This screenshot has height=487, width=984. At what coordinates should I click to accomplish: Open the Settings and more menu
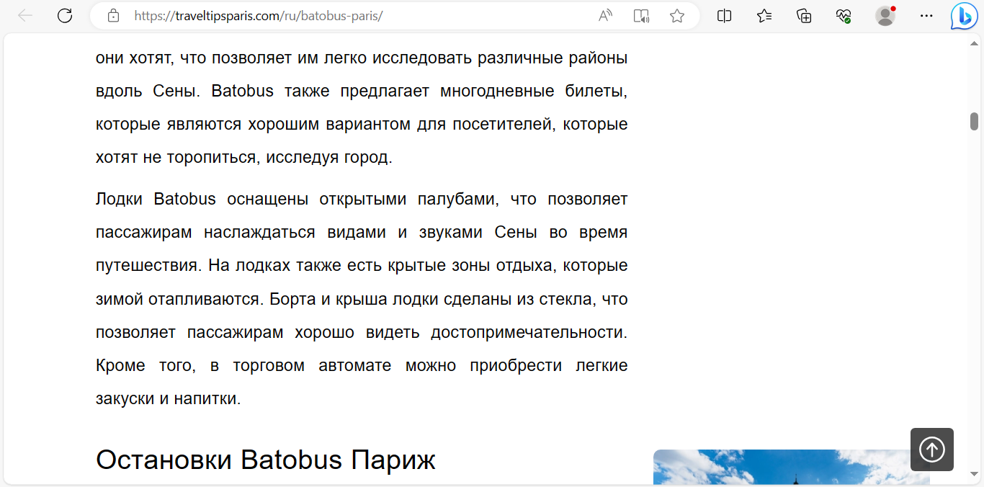926,16
